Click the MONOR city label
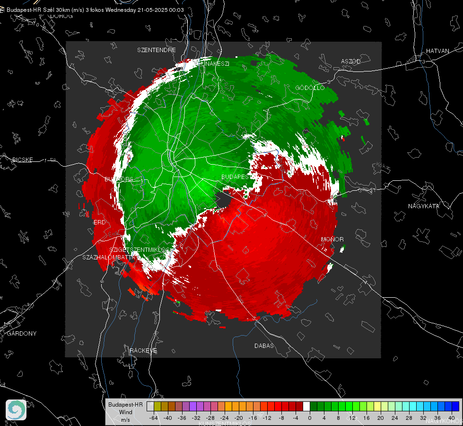The height and width of the screenshot is (426, 463). (332, 239)
